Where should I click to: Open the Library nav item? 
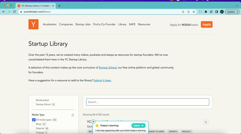(x=122, y=24)
